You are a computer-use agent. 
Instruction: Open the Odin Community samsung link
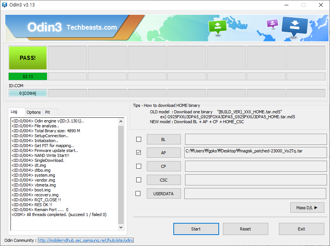[x=86, y=240]
